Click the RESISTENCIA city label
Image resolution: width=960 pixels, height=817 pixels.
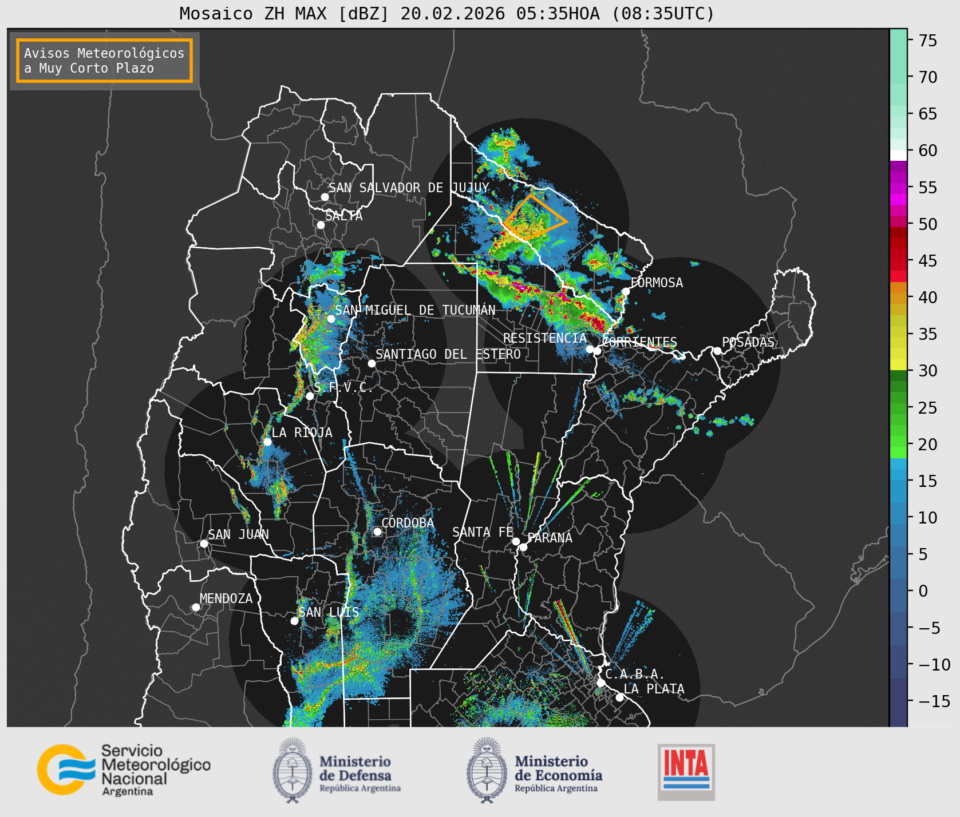pos(545,338)
